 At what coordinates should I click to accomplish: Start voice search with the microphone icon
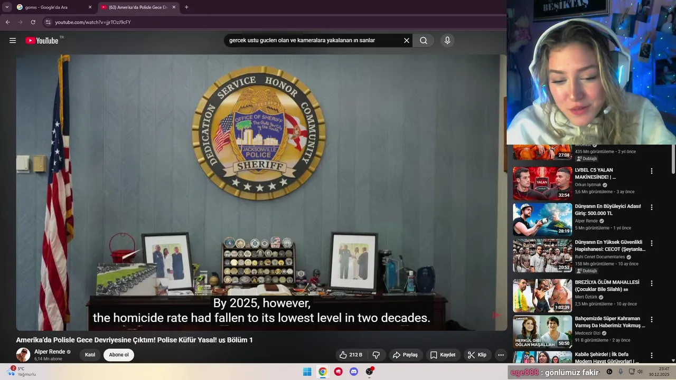tap(447, 41)
